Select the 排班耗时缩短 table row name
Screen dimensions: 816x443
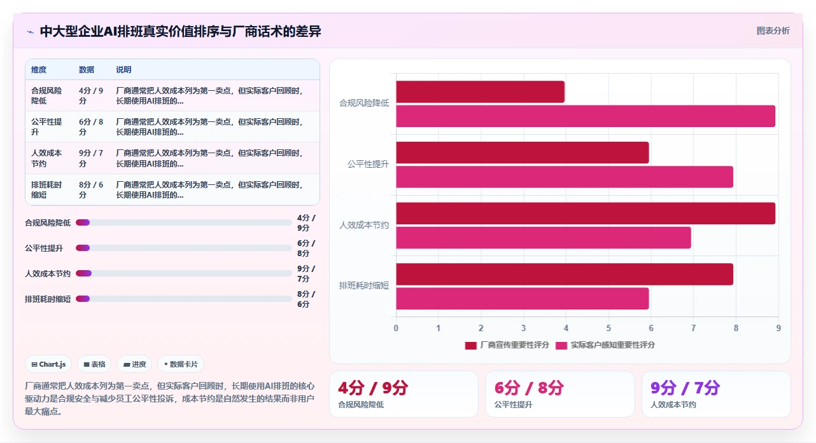tap(47, 189)
